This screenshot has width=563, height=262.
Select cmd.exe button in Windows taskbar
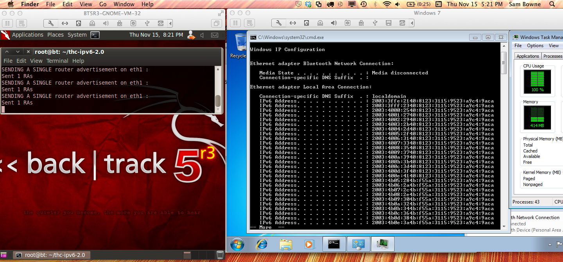coord(334,244)
